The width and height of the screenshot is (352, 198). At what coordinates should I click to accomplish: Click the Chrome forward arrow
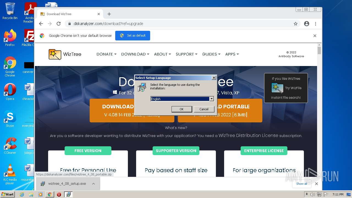pyautogui.click(x=50, y=24)
